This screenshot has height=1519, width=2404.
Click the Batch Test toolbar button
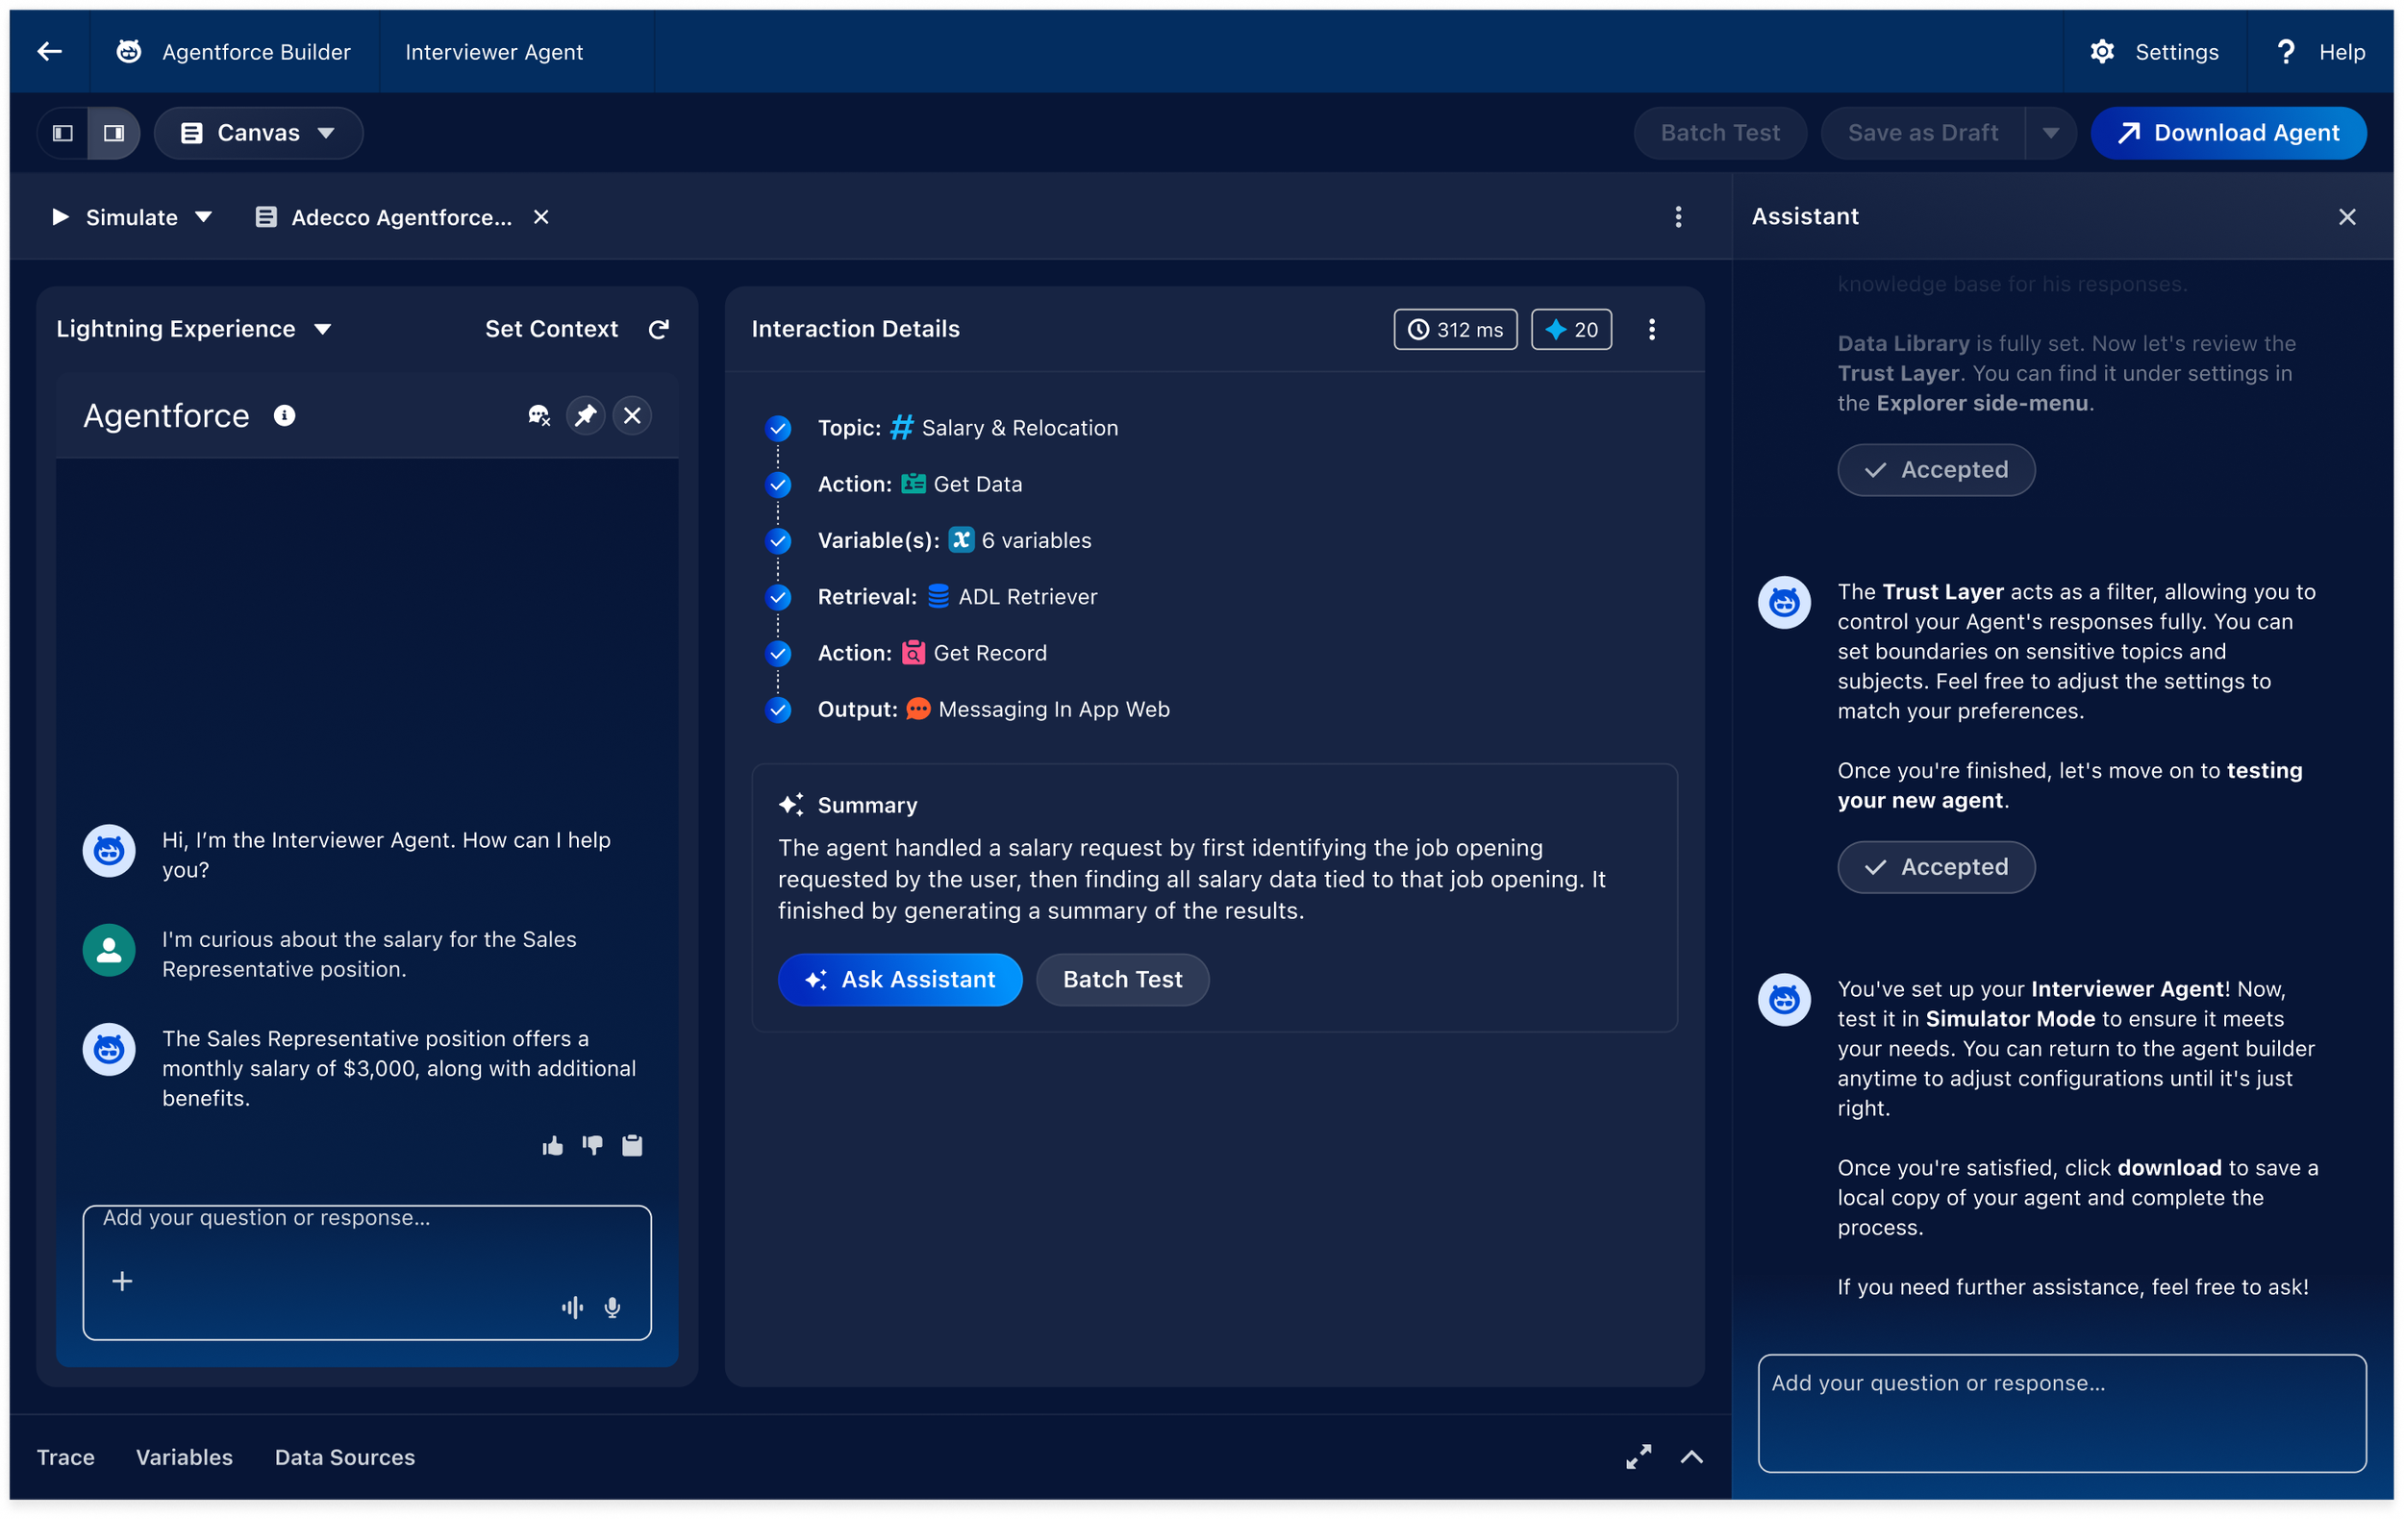pos(1719,133)
